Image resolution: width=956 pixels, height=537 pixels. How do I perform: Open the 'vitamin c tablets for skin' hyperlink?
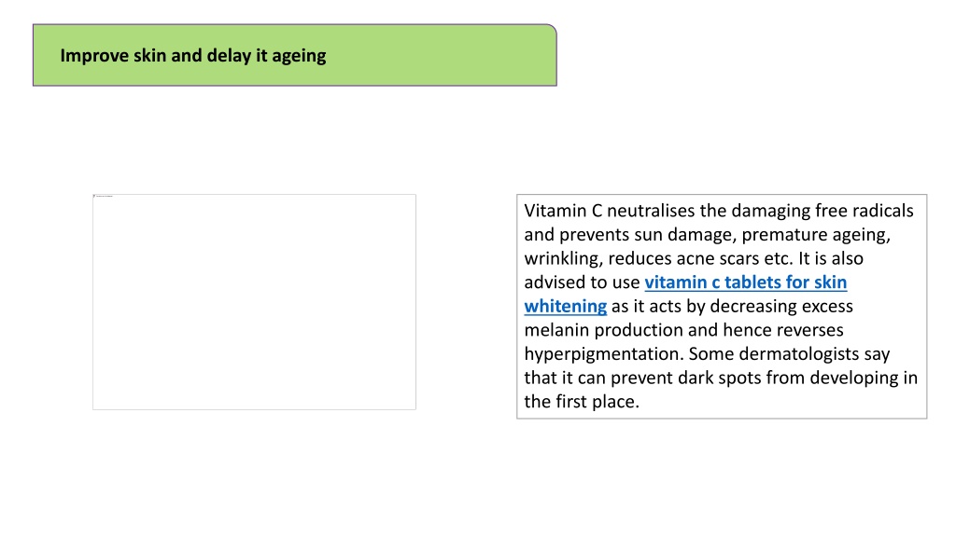click(x=745, y=282)
